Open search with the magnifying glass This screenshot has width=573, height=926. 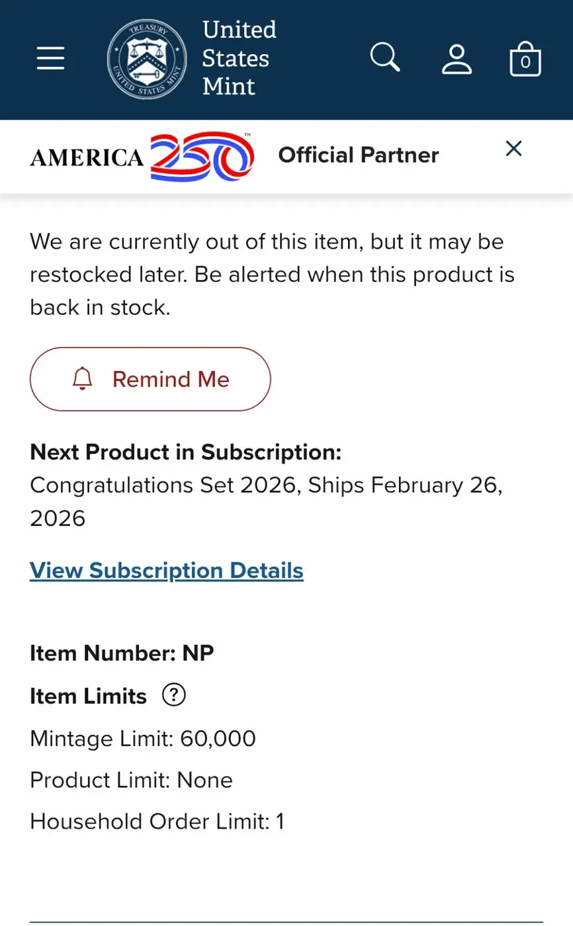[x=385, y=58]
